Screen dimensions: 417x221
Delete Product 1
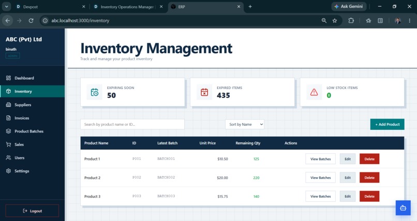pyautogui.click(x=369, y=159)
